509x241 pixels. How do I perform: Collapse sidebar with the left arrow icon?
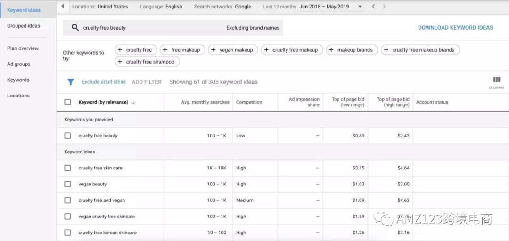[x=63, y=7]
